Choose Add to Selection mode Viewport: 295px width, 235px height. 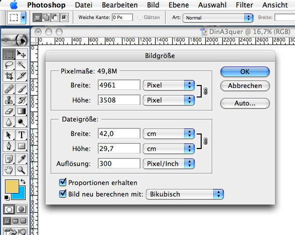(x=46, y=17)
